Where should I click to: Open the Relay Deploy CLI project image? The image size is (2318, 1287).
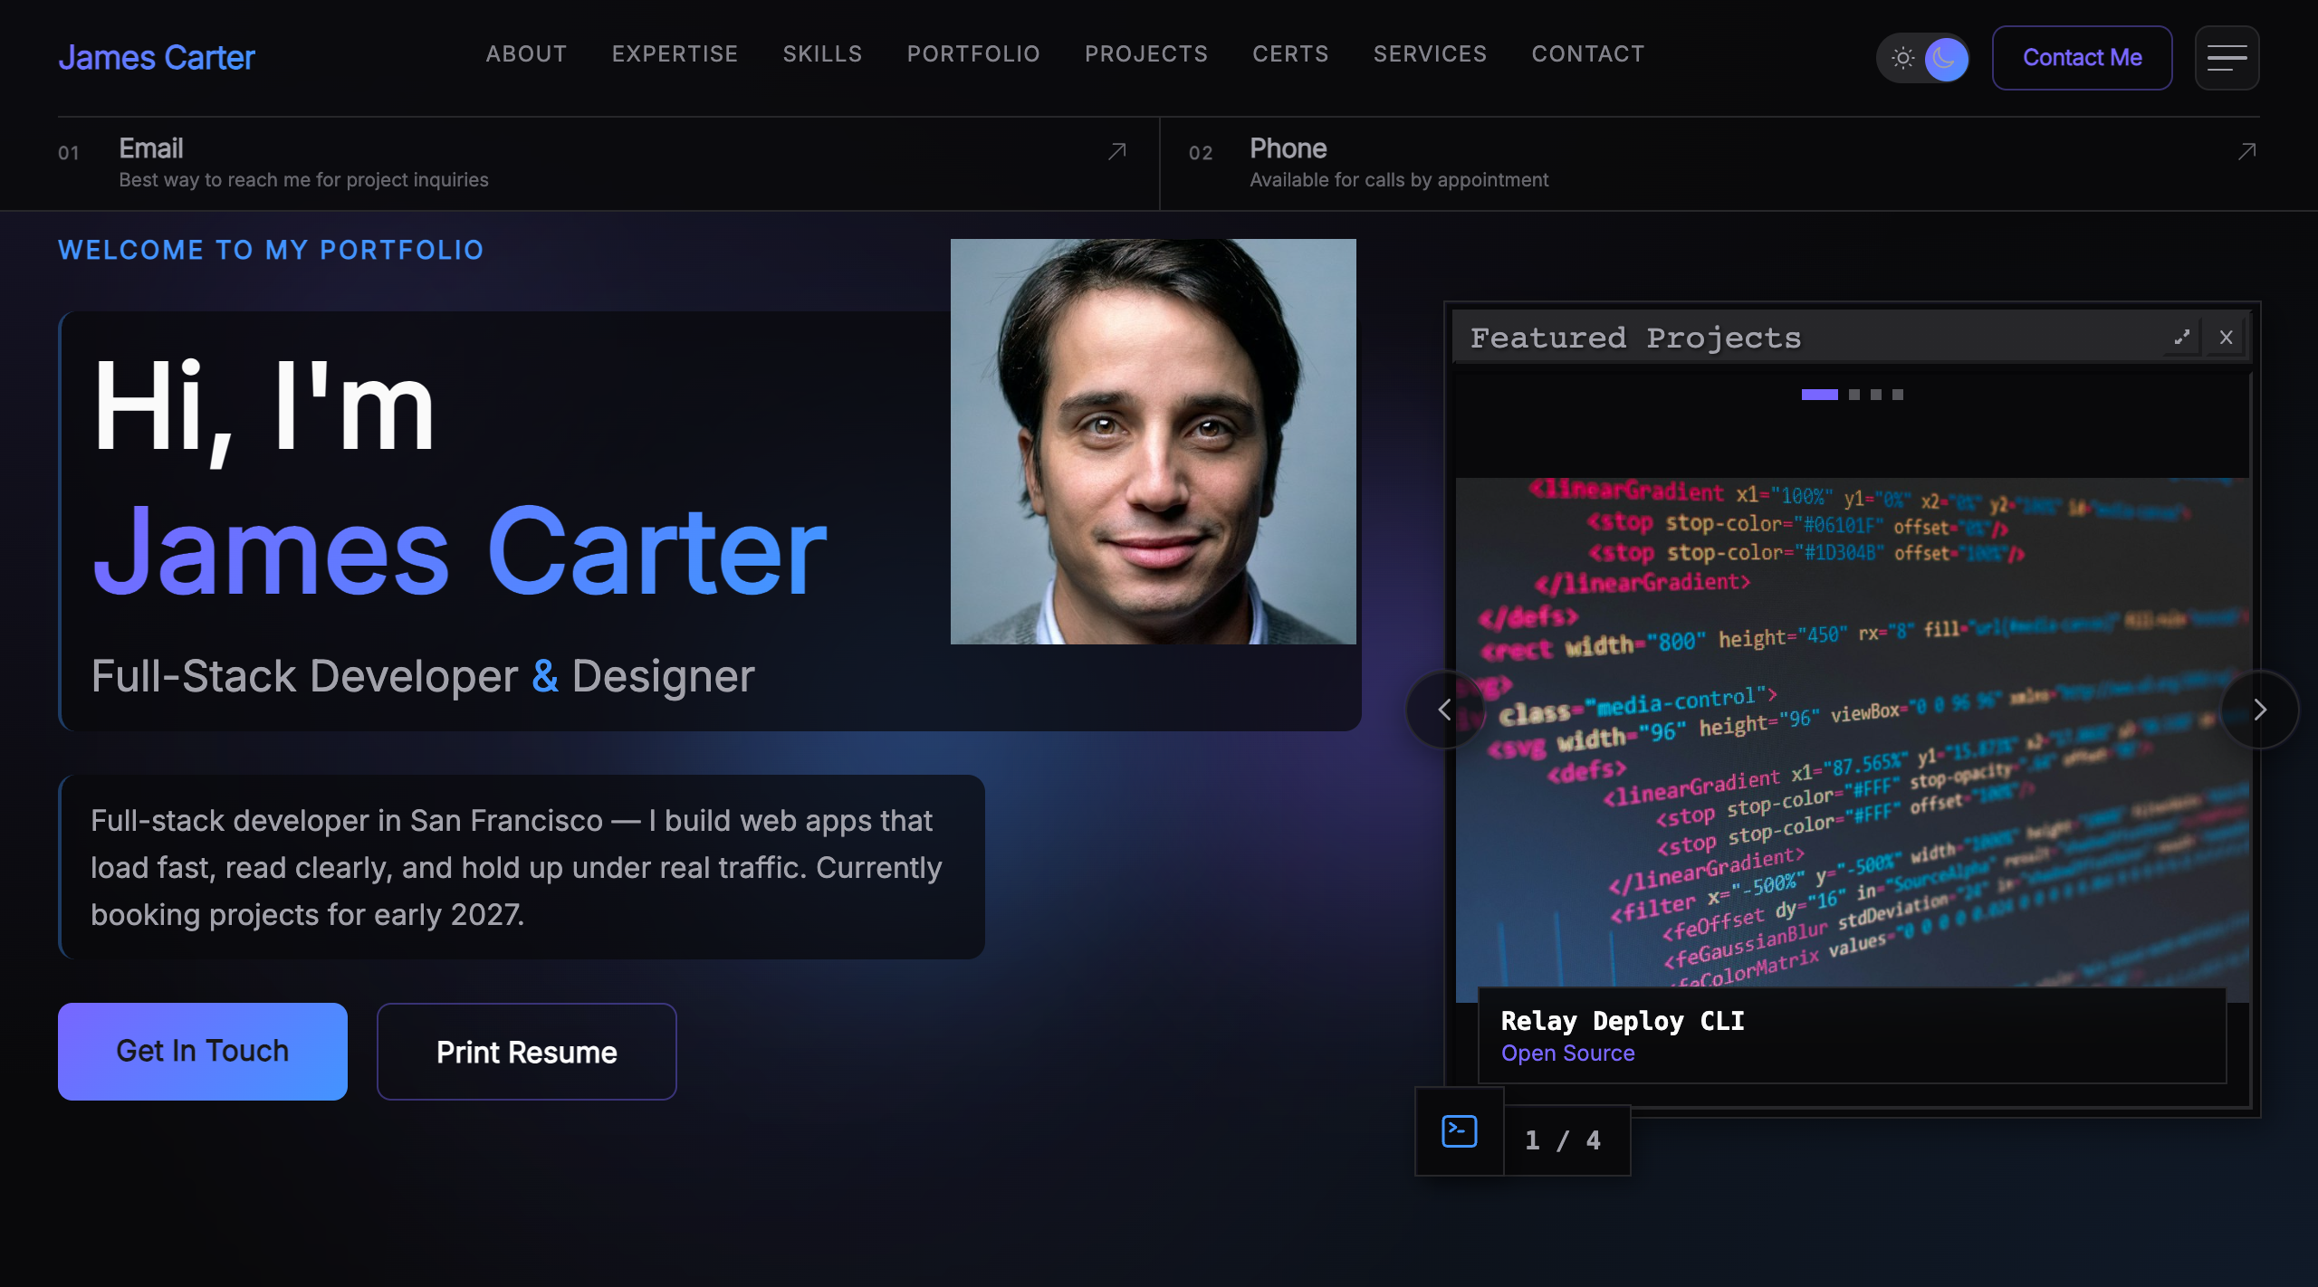1853,739
